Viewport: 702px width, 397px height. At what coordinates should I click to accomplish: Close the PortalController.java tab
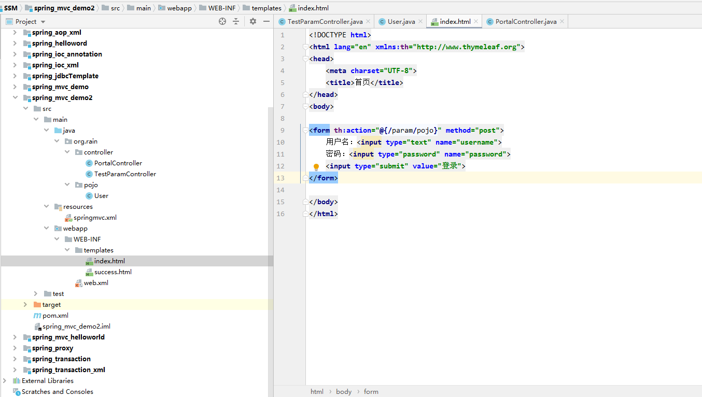coord(562,21)
